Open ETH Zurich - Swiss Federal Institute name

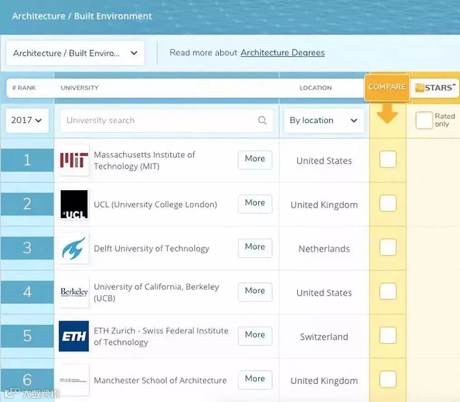(x=161, y=336)
